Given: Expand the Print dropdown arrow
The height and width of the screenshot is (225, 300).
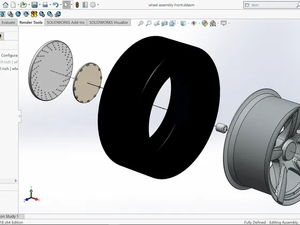Looking at the screenshot, I should pos(50,5).
